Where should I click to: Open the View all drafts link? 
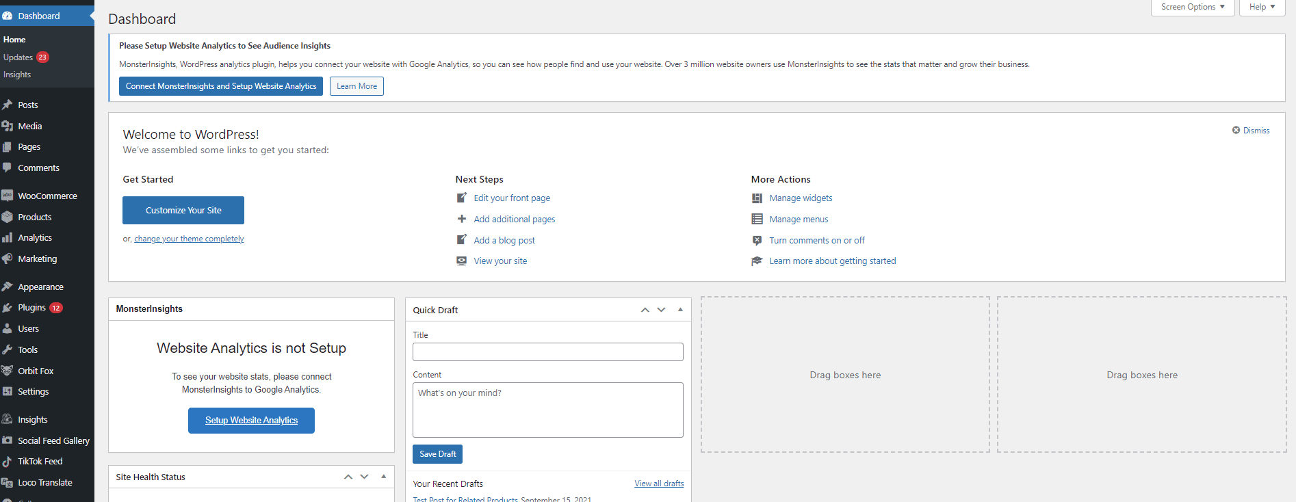pos(659,484)
